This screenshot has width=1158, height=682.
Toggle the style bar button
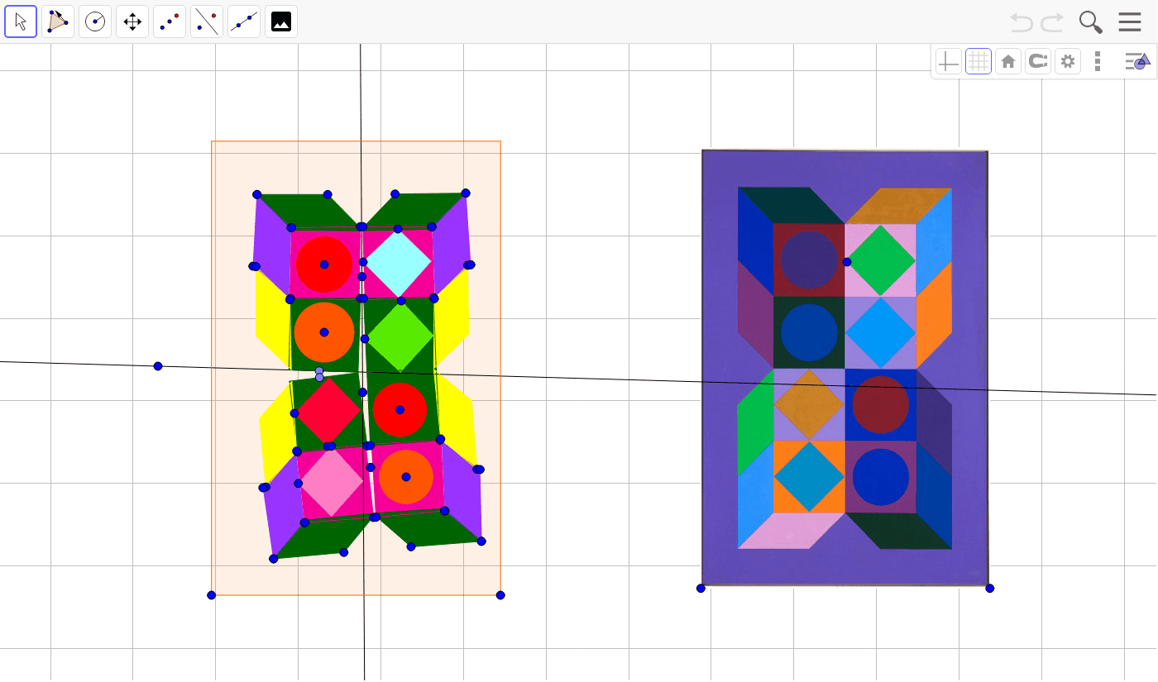point(1137,61)
